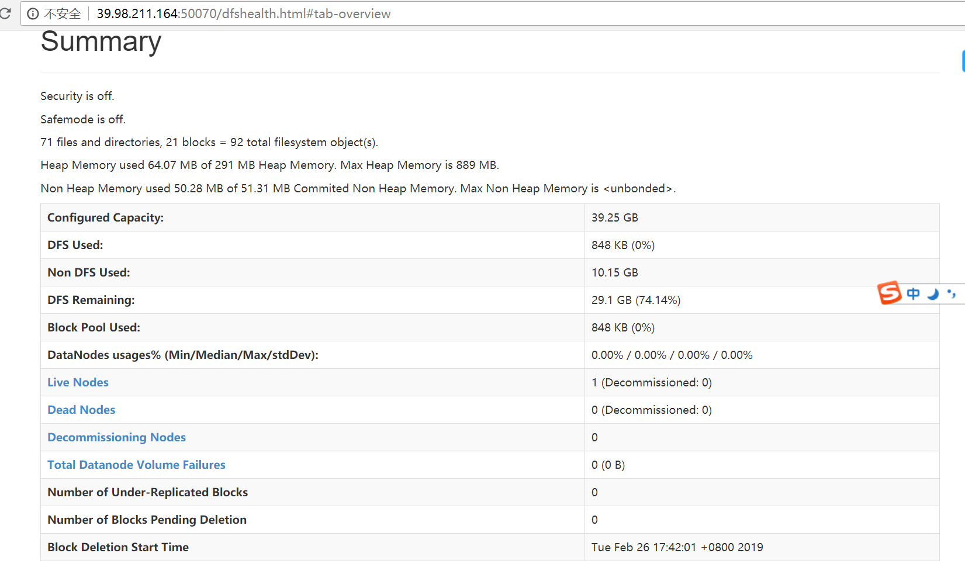
Task: Open the Dead Nodes link
Action: pyautogui.click(x=81, y=410)
